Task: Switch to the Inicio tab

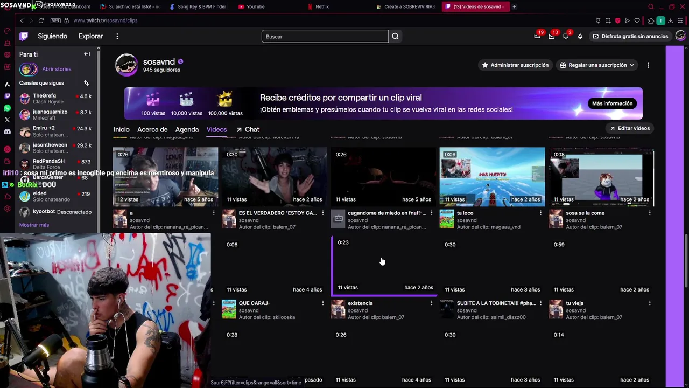Action: pyautogui.click(x=121, y=129)
